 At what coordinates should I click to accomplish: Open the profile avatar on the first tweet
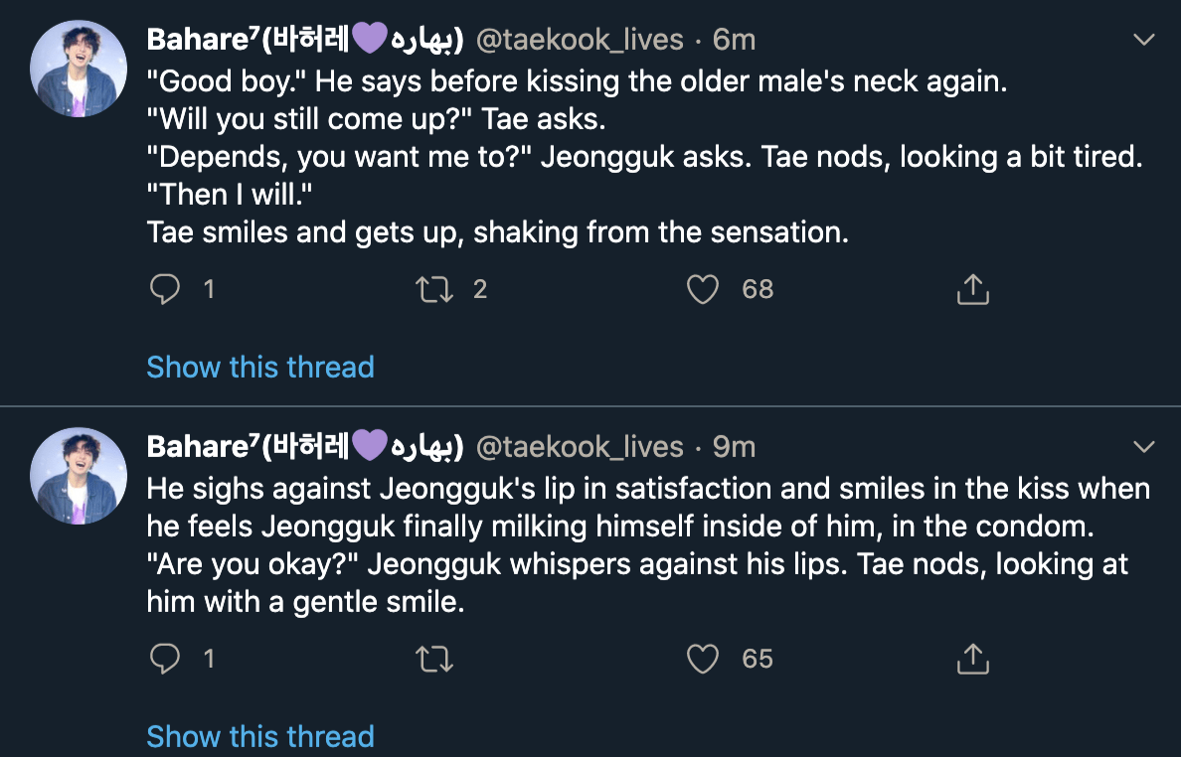(x=78, y=67)
